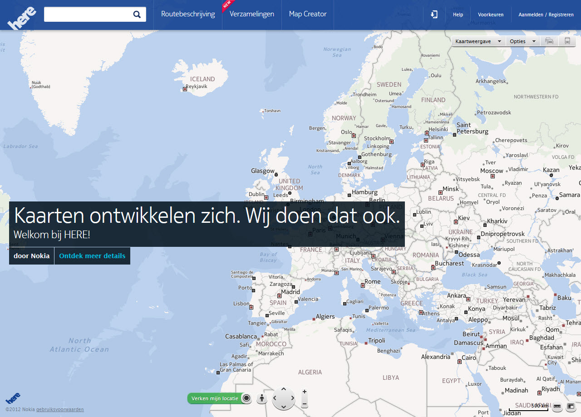The height and width of the screenshot is (417, 581).
Task: Toggle the public transport bus layer
Action: (567, 41)
